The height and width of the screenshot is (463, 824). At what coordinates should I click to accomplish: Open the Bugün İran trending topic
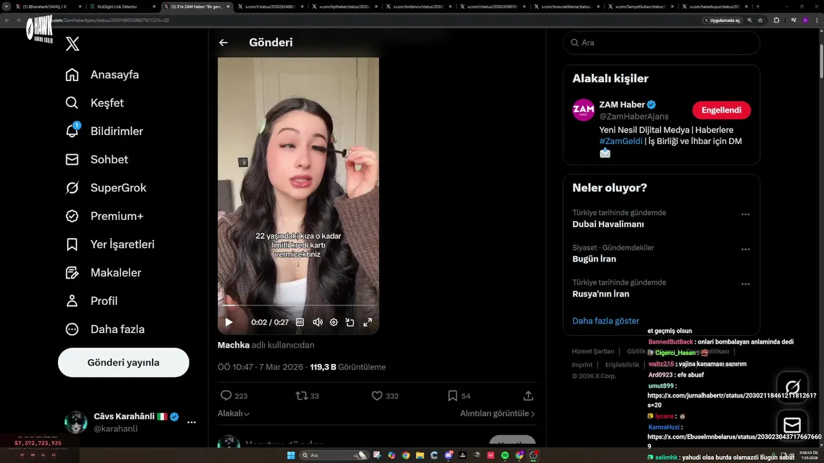tap(594, 259)
